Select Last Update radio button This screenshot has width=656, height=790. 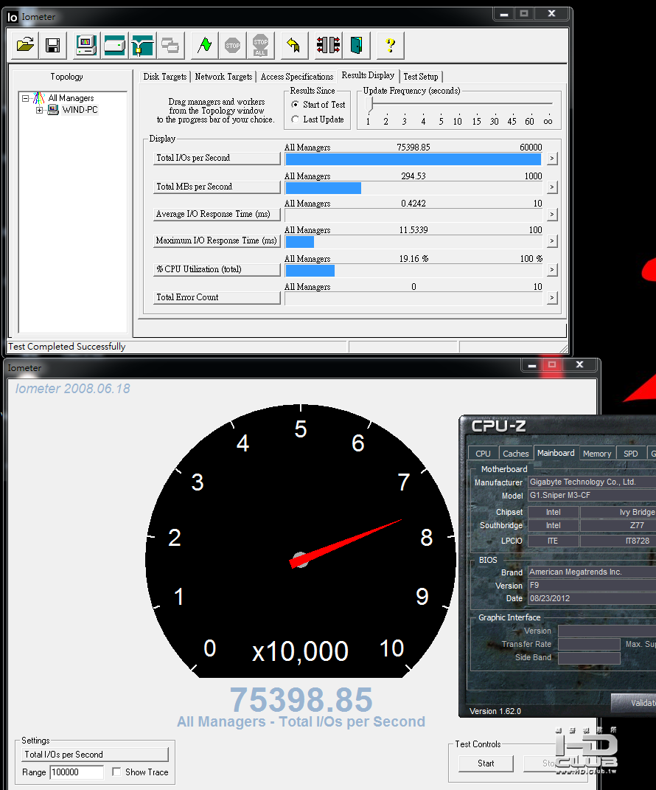coord(295,119)
